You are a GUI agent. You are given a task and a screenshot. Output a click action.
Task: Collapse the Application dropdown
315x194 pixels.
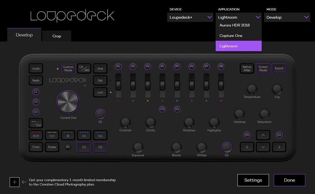point(239,17)
